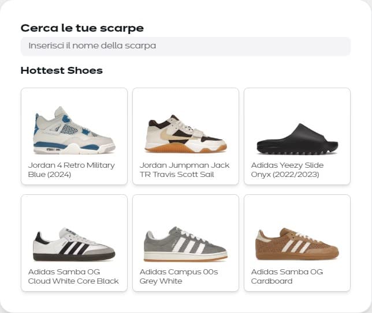Open the 'Jordan Jumpman Jack TR Travis Scott Sail' title

(184, 169)
